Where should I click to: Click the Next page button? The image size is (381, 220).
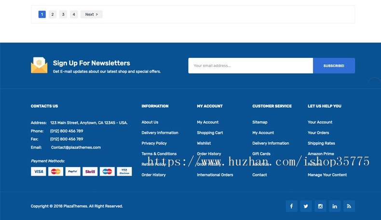click(x=91, y=14)
